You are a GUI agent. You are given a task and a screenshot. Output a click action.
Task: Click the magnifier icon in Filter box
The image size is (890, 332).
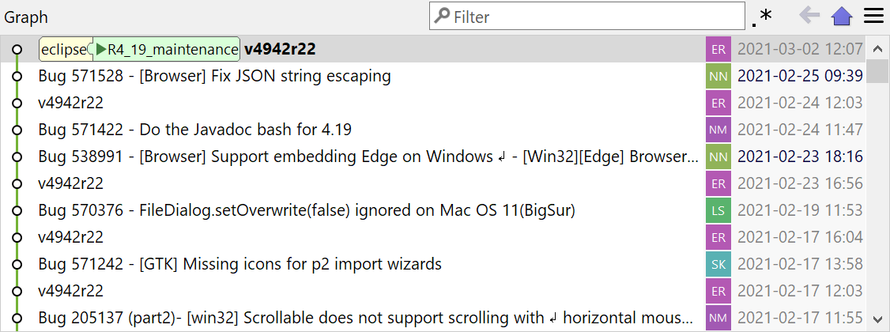(x=443, y=16)
